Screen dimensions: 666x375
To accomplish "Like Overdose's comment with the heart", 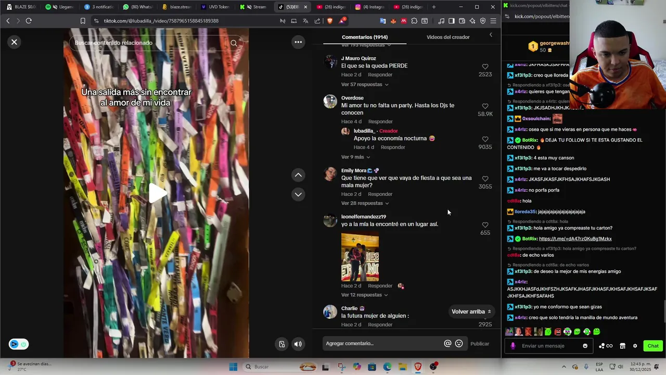I will [485, 106].
